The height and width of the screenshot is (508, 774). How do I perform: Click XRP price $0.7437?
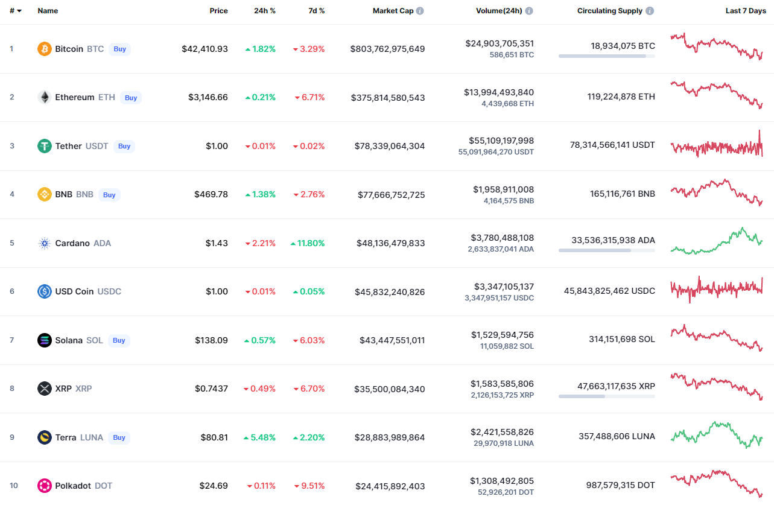point(212,389)
